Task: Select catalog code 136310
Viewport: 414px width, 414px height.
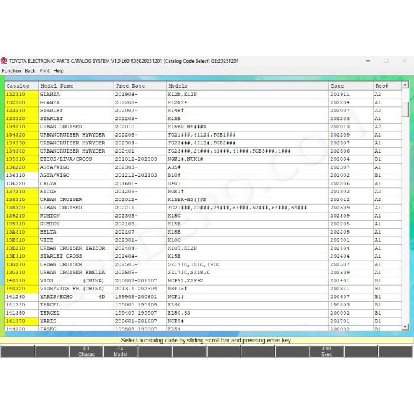Action: [21, 175]
